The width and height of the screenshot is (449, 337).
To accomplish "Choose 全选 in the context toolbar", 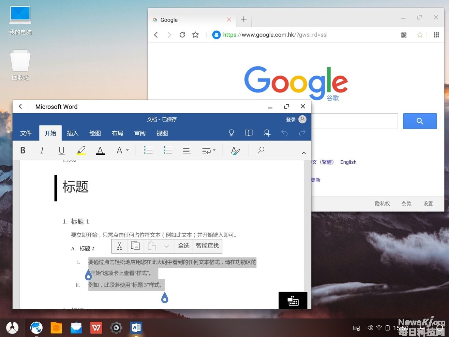I will tap(184, 246).
